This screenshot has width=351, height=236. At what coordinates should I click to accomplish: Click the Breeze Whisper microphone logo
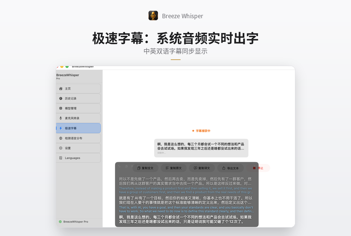(x=153, y=16)
